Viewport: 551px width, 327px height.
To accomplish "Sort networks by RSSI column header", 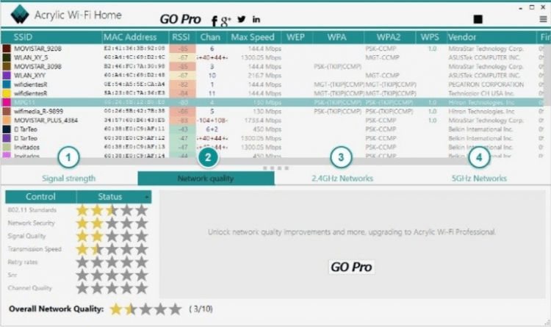I will coord(181,37).
